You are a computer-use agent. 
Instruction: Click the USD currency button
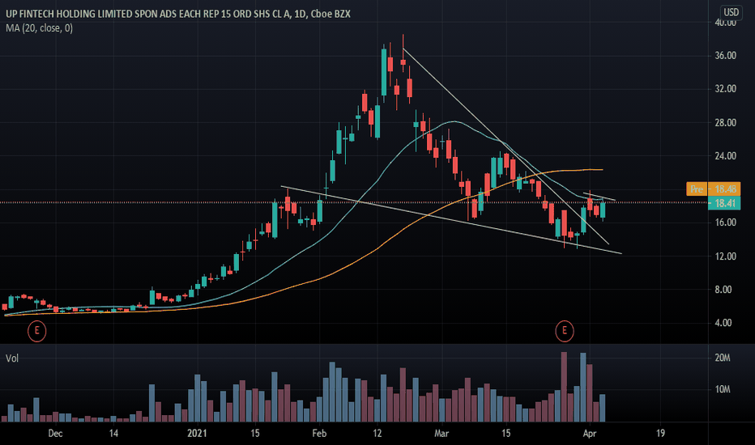731,12
